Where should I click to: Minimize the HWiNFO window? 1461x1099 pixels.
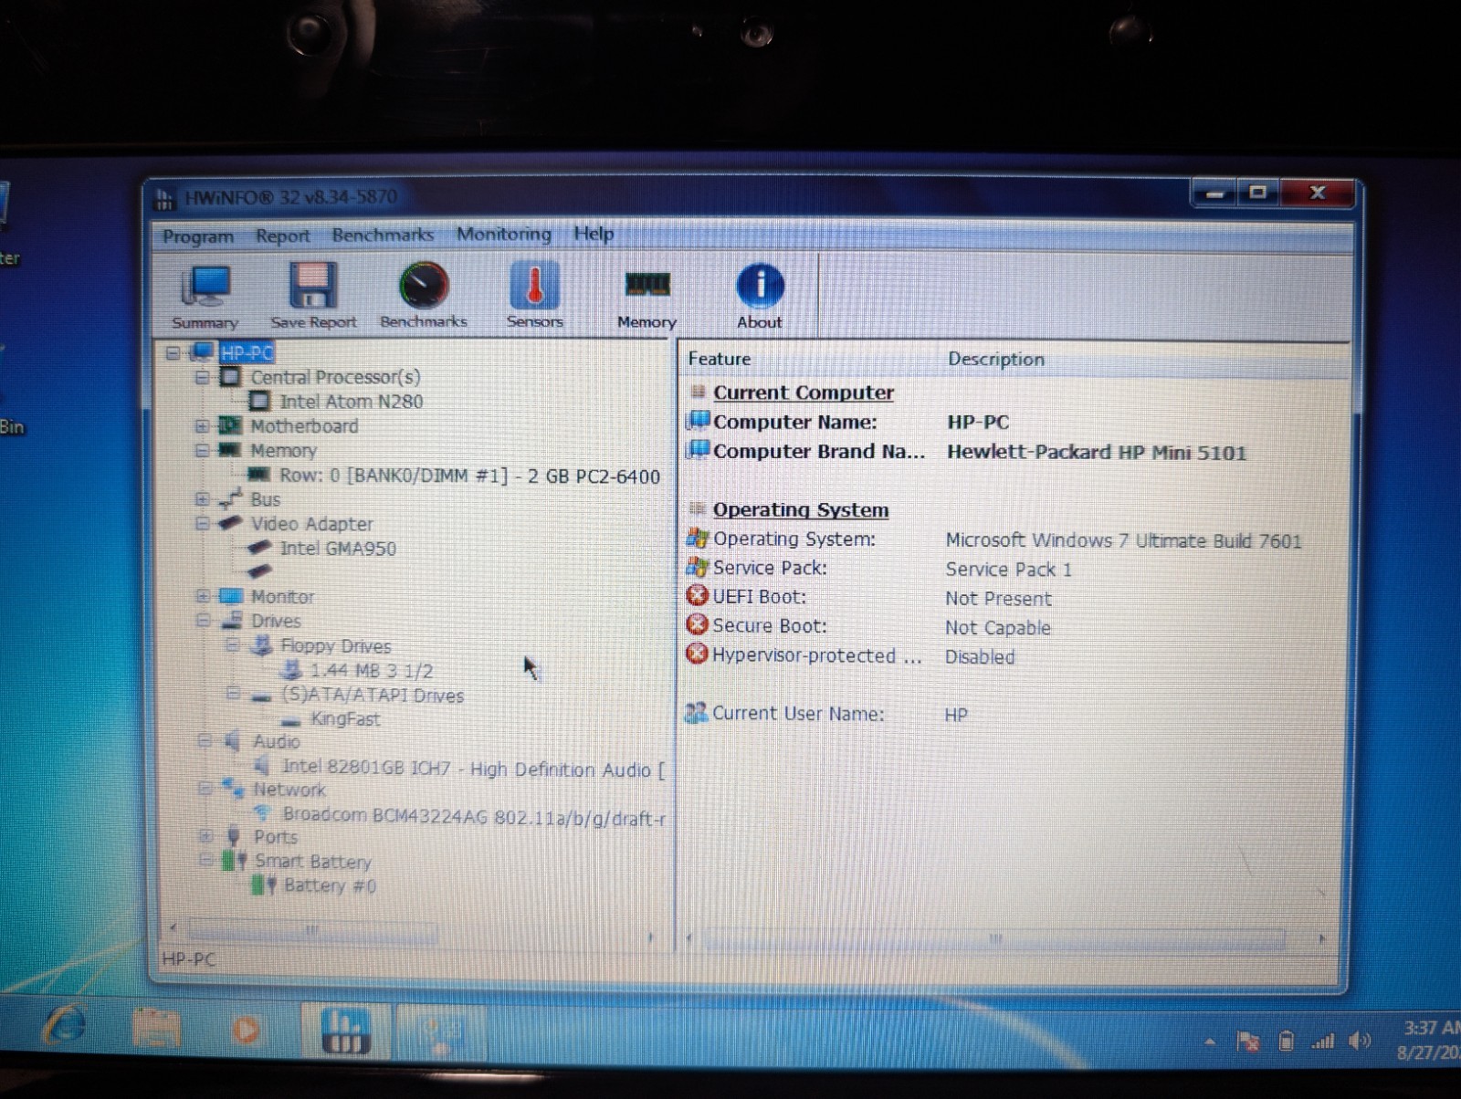[1214, 194]
